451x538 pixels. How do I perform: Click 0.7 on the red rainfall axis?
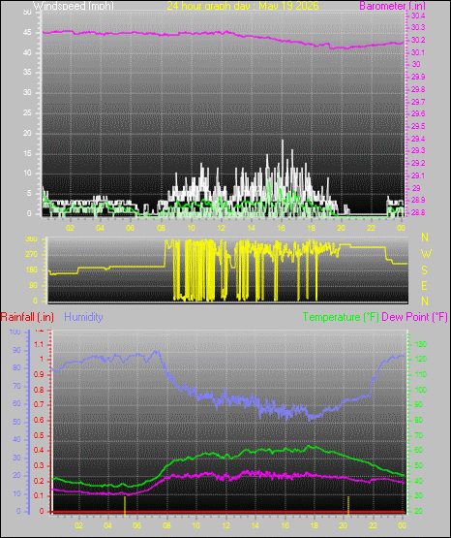pyautogui.click(x=39, y=404)
